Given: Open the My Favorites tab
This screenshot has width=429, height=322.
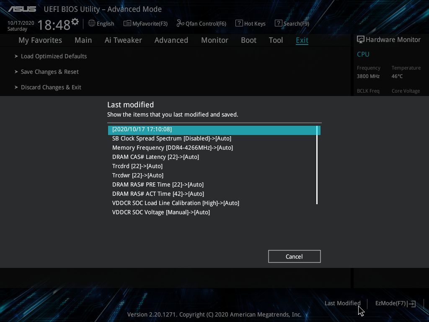Looking at the screenshot, I should point(40,40).
